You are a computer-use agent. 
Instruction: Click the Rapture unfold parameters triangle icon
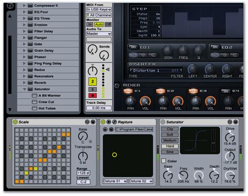click(x=109, y=122)
